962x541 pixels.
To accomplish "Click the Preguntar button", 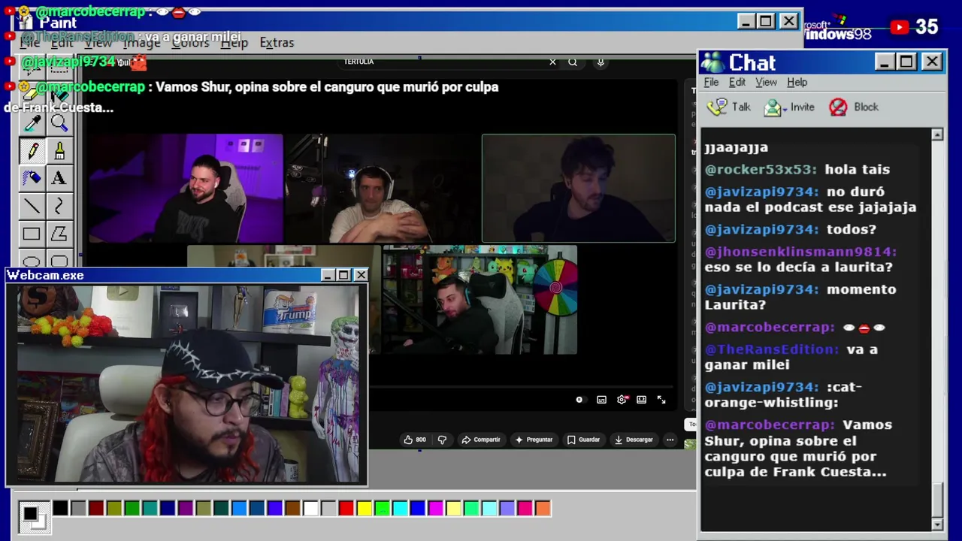I will click(534, 440).
